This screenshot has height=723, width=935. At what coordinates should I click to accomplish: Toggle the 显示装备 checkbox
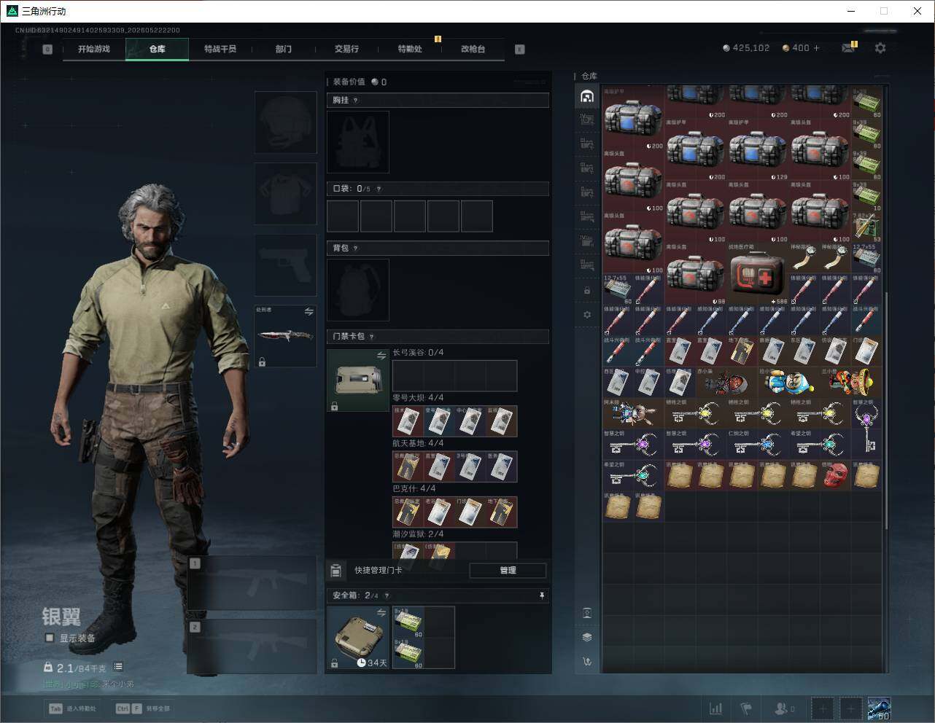50,638
